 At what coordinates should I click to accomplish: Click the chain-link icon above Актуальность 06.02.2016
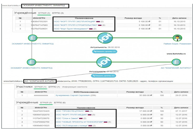105,38
